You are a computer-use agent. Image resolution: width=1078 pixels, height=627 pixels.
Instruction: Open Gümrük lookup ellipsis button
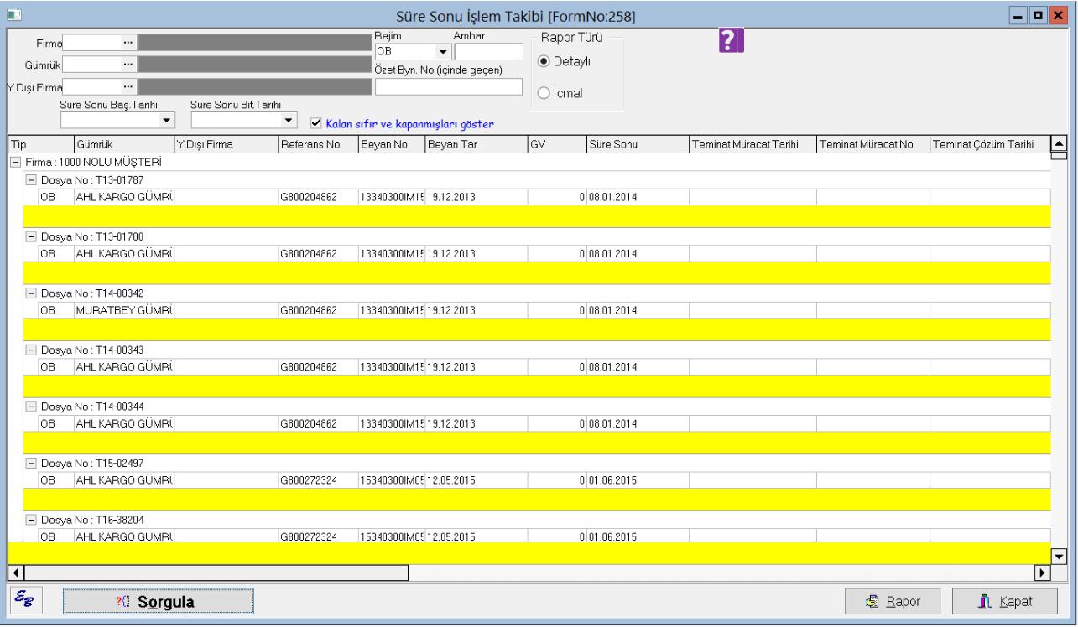128,63
